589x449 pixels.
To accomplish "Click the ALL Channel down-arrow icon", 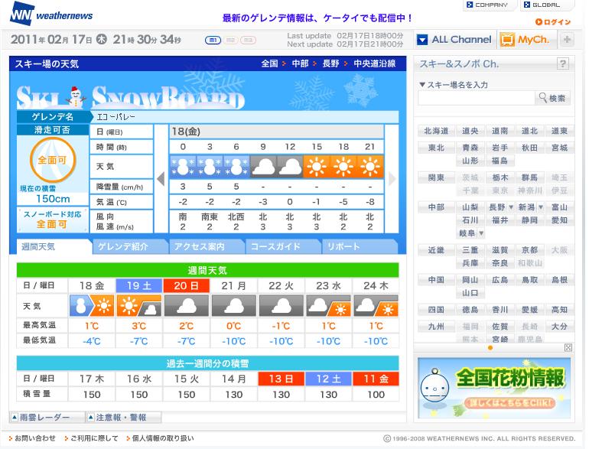I will pyautogui.click(x=422, y=40).
